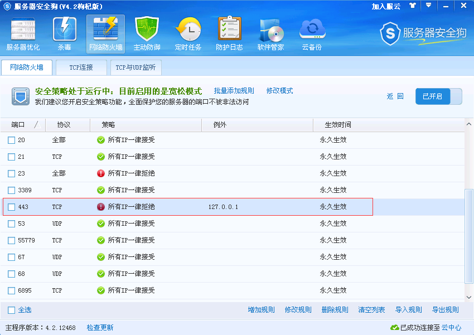474x335 pixels.
Task: Click the green check icon for port 3389
Action: click(101, 190)
